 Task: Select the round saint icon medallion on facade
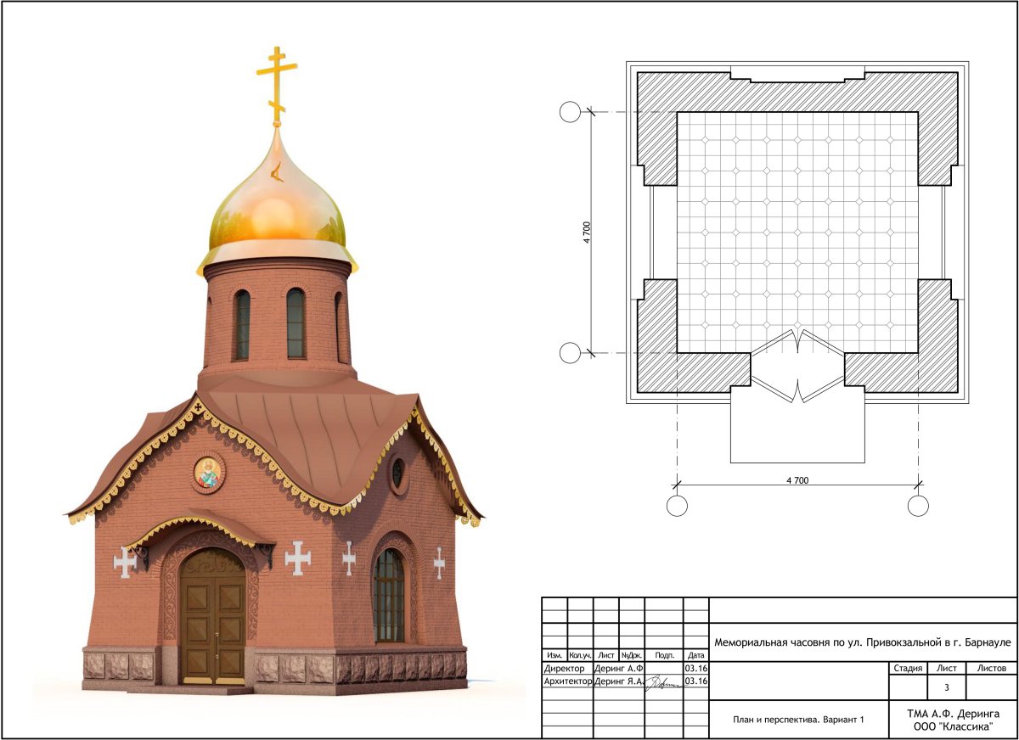[x=207, y=473]
